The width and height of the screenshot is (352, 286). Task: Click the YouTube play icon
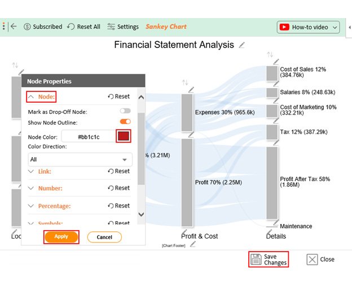[284, 27]
